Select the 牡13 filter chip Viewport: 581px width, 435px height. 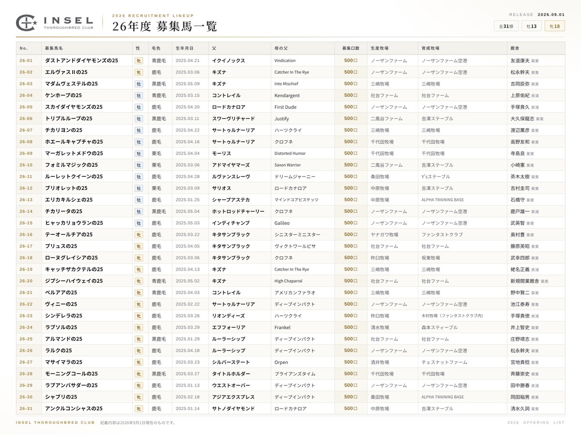[532, 26]
